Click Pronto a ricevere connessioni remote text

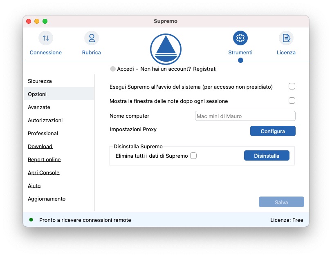click(x=85, y=220)
